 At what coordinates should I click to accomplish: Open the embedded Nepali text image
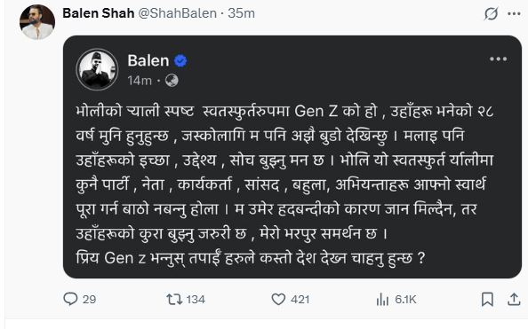pyautogui.click(x=292, y=157)
